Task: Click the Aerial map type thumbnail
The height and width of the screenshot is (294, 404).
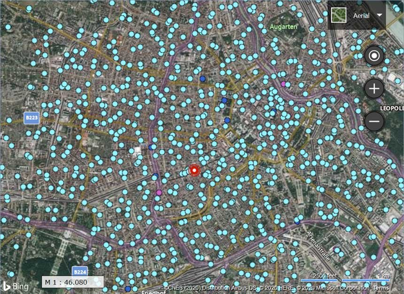Action: [x=338, y=15]
